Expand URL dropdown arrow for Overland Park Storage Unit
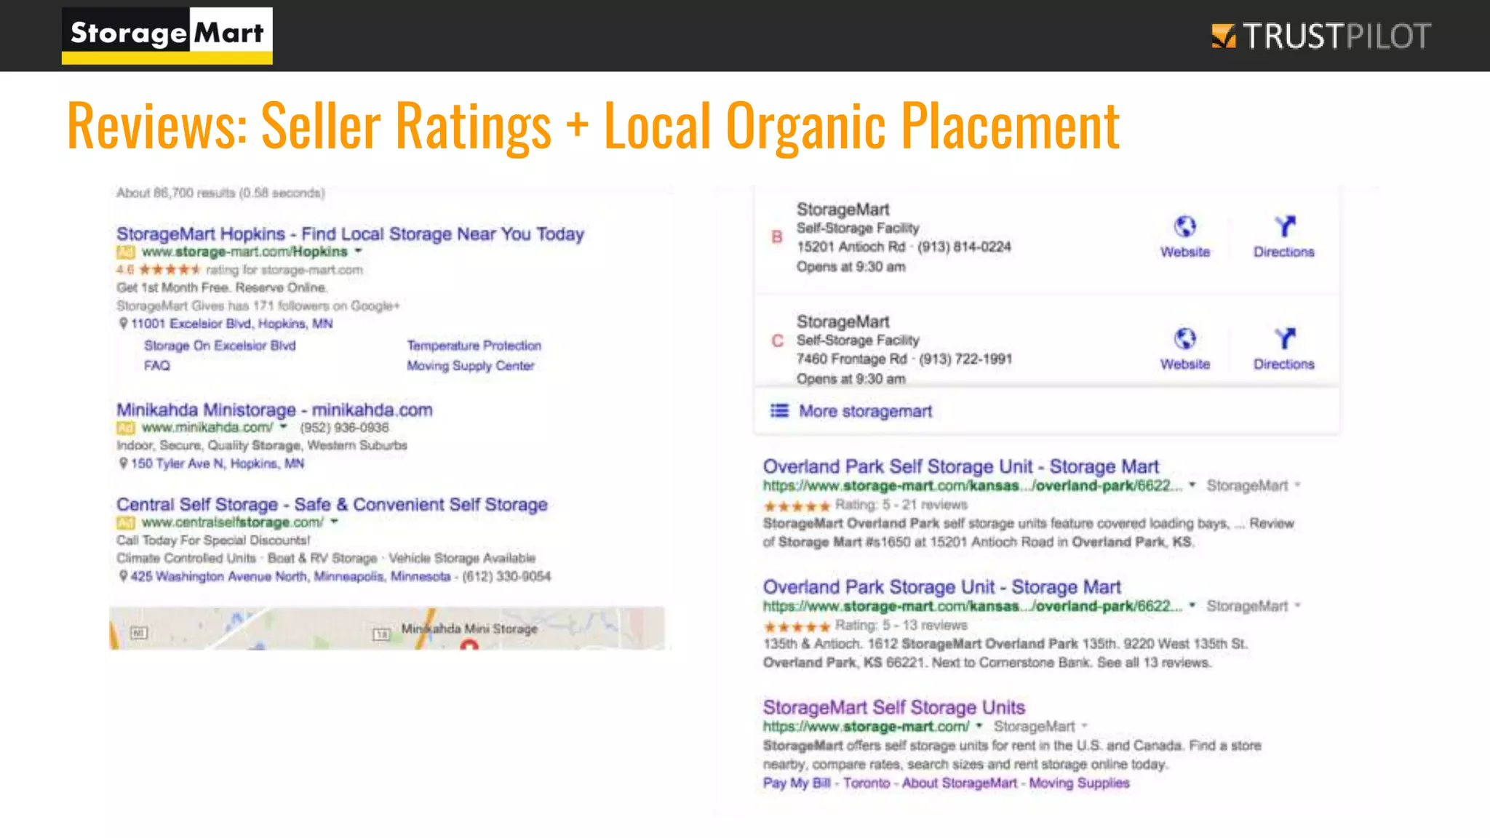The width and height of the screenshot is (1490, 838). [1192, 605]
